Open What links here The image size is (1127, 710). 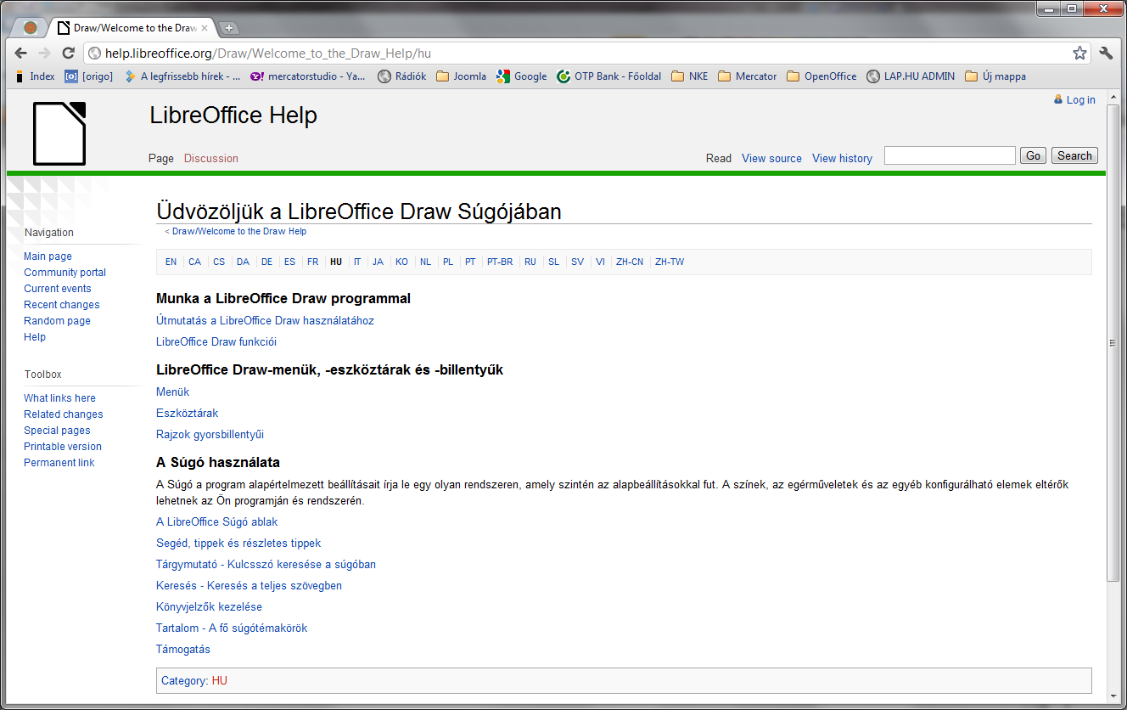[x=59, y=398]
